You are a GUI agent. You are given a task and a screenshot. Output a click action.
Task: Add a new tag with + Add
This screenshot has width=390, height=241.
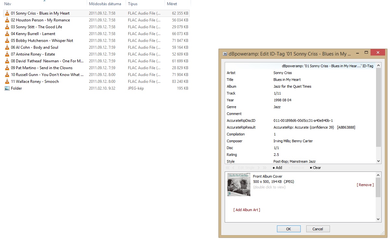(x=277, y=168)
